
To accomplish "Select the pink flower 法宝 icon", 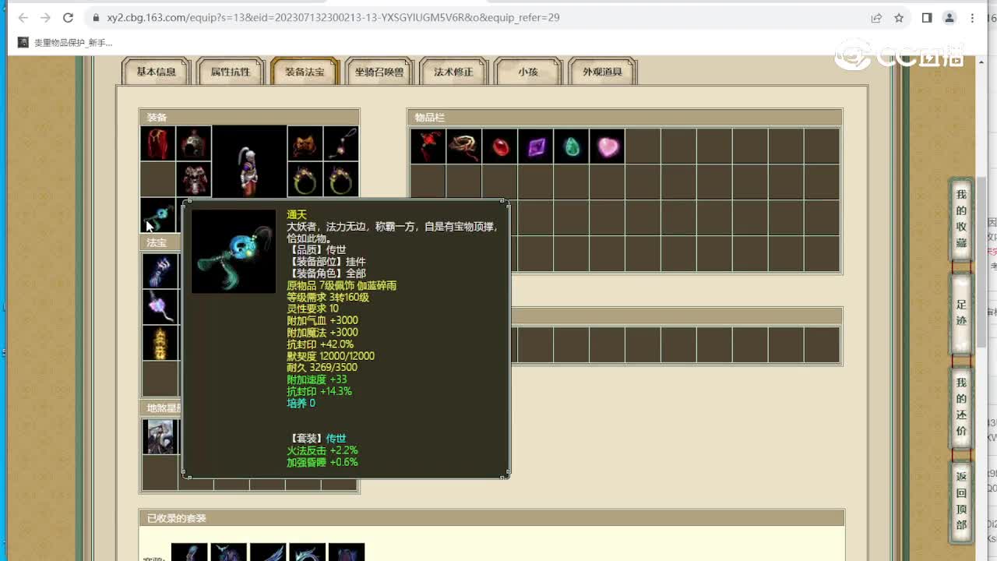I will tap(160, 307).
